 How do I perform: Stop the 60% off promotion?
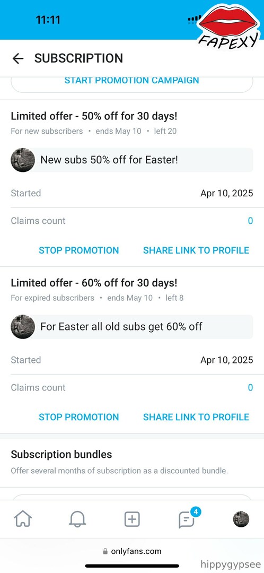[79, 417]
